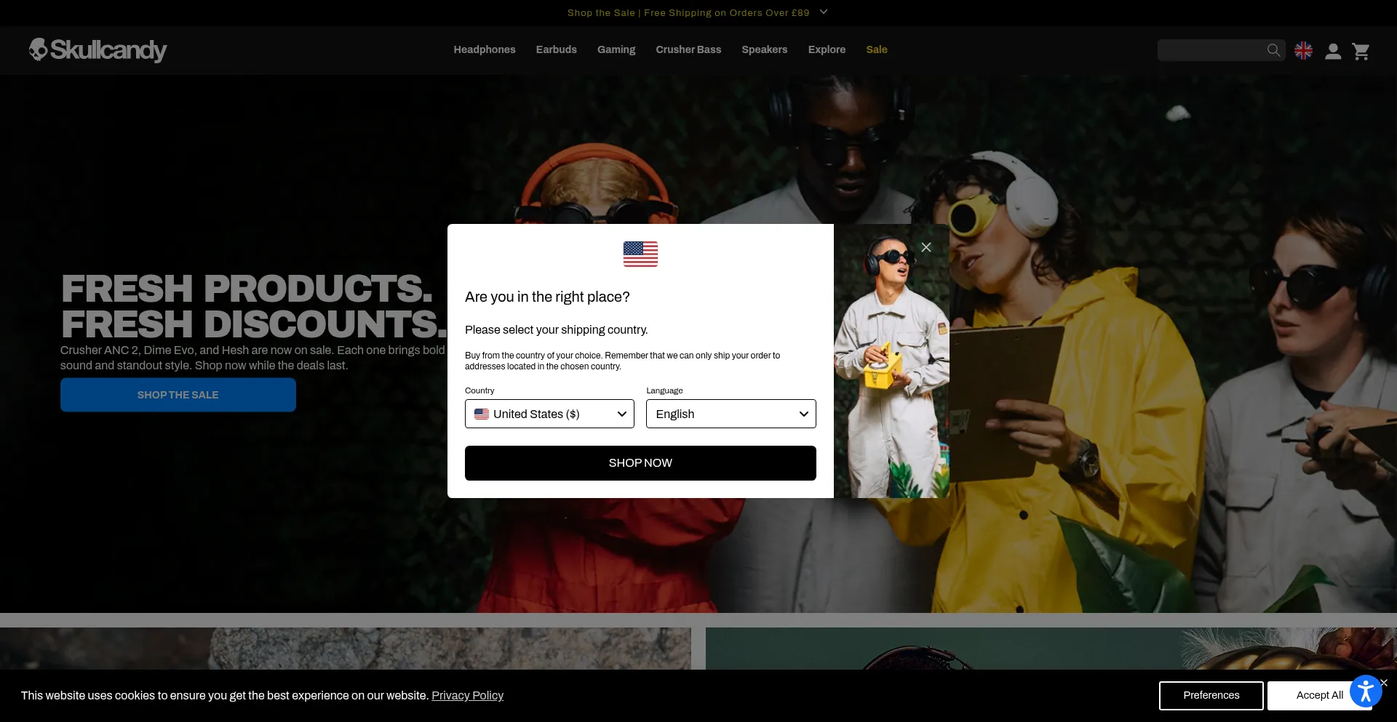
Task: Open the Headphones menu
Action: [x=485, y=49]
